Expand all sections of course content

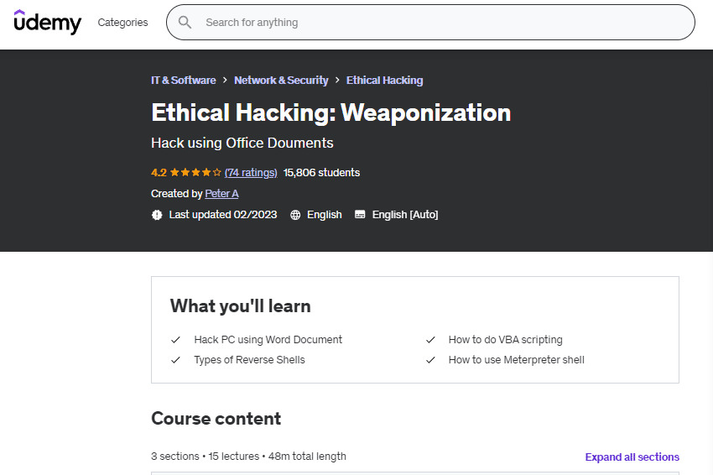coord(632,457)
